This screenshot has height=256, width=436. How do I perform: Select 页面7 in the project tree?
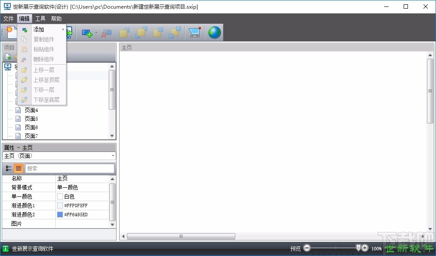pos(31,136)
